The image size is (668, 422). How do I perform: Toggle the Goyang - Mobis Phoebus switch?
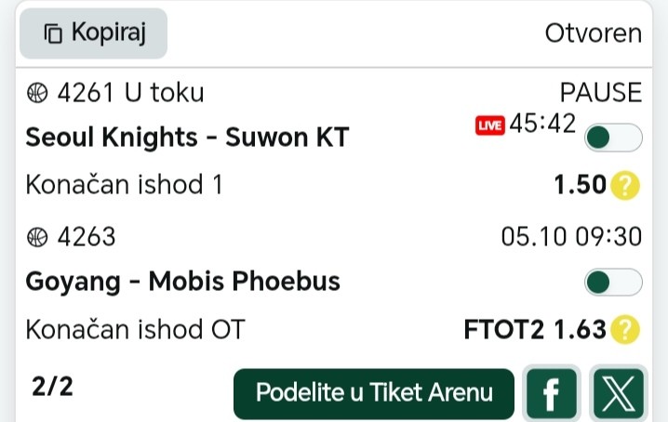[x=612, y=282]
